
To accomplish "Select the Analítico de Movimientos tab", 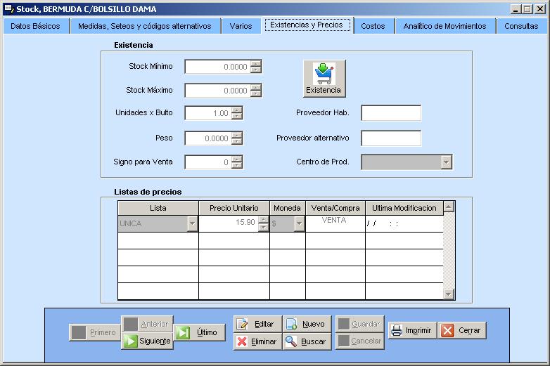I will (x=445, y=26).
